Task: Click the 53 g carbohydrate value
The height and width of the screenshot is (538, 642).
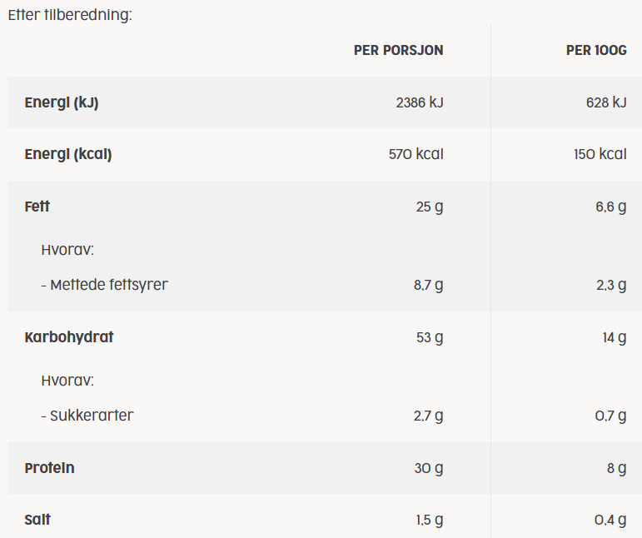Action: [x=430, y=337]
